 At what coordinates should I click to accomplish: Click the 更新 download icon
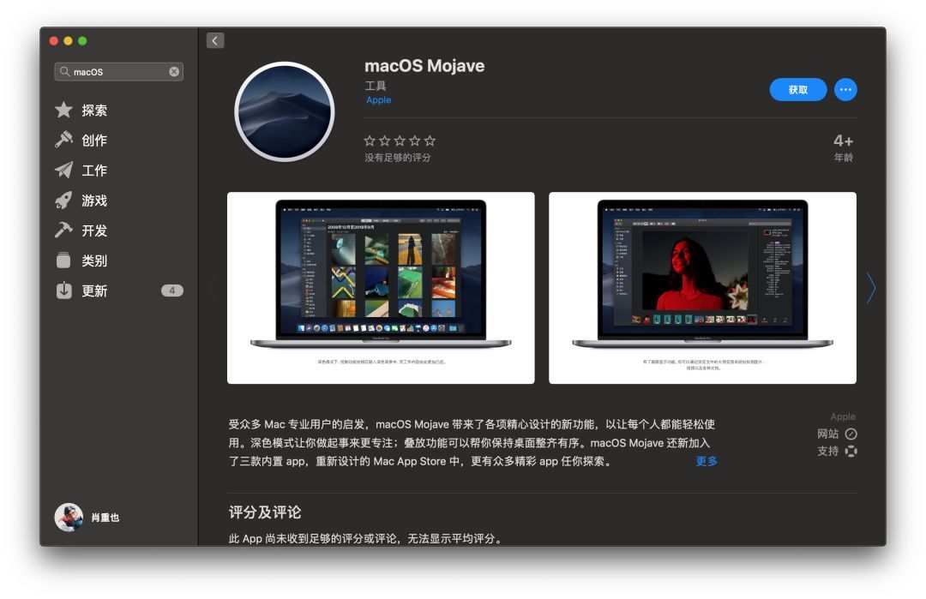pyautogui.click(x=63, y=291)
